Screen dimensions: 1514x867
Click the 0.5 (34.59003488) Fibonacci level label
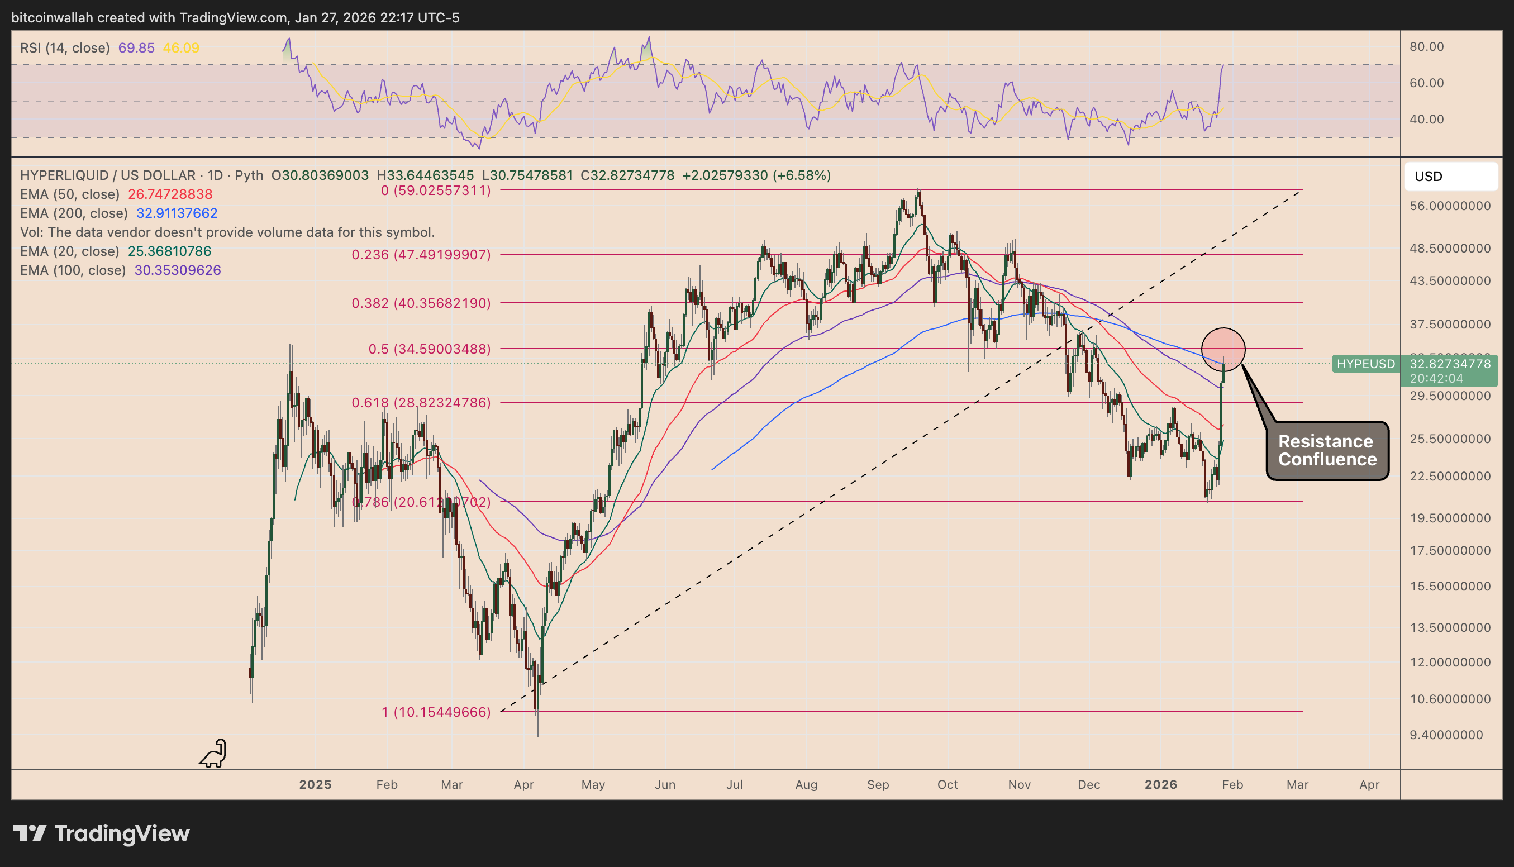pyautogui.click(x=429, y=349)
